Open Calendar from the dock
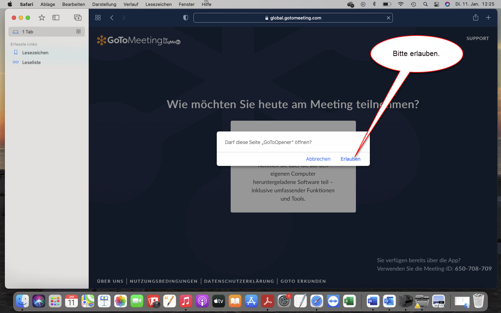Screen dimensions: 501x313 (x=71, y=301)
